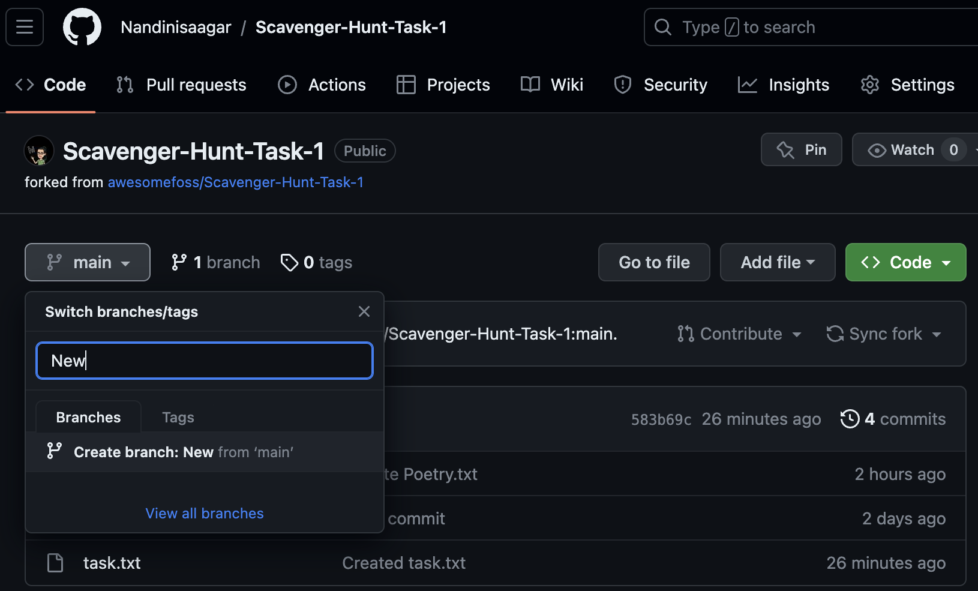This screenshot has height=591, width=978.
Task: Click the task.txt file icon
Action: tap(55, 563)
